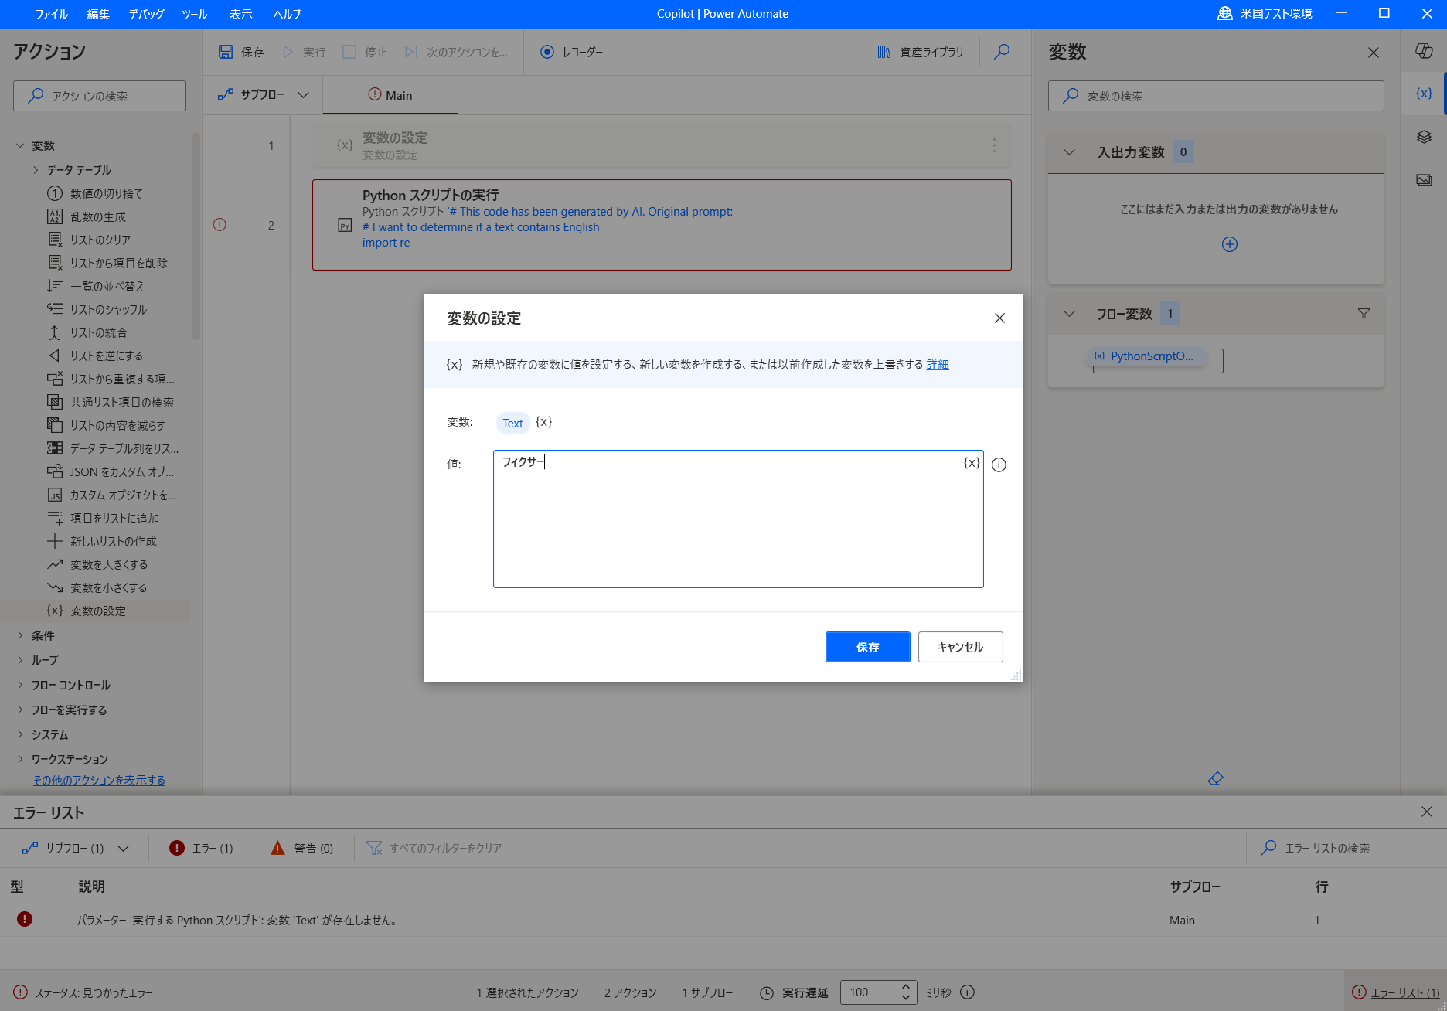Select the レコーダー radio option
The height and width of the screenshot is (1011, 1447).
(547, 52)
